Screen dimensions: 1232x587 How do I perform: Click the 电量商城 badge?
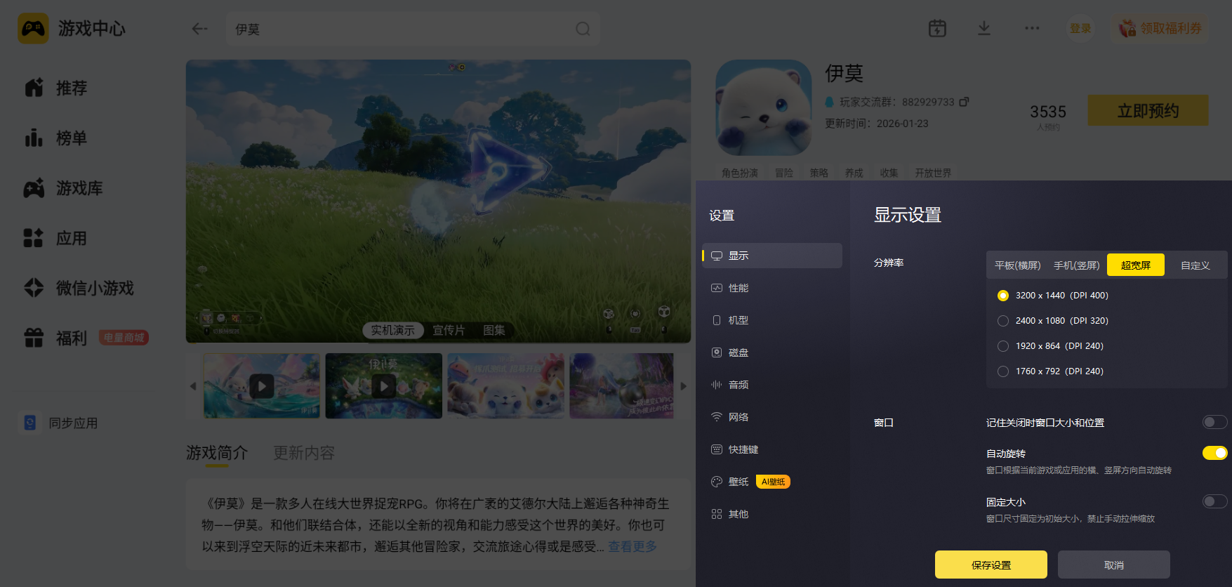click(x=124, y=338)
